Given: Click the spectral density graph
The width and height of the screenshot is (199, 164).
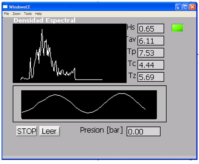Looking at the screenshot, I should point(70,53).
